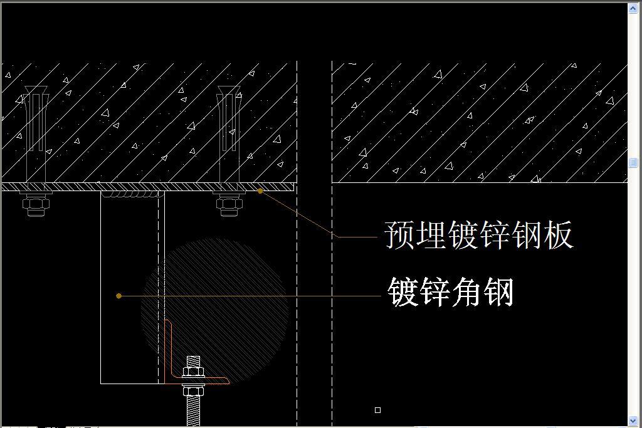Select the hatched horizontal steel plate strip
The width and height of the screenshot is (642, 428).
(150, 187)
